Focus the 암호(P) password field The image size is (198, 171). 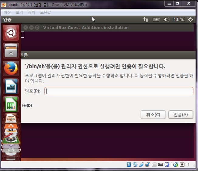119,91
